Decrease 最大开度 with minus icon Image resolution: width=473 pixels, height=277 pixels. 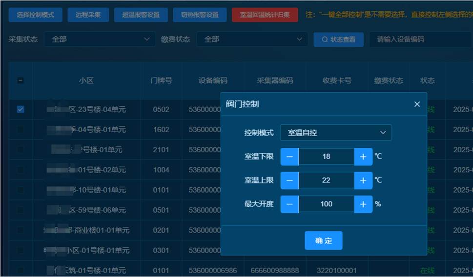point(289,204)
